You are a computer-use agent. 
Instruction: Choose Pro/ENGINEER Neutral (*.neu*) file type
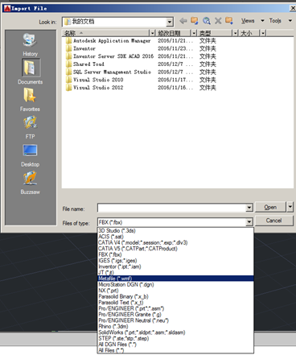(x=175, y=320)
